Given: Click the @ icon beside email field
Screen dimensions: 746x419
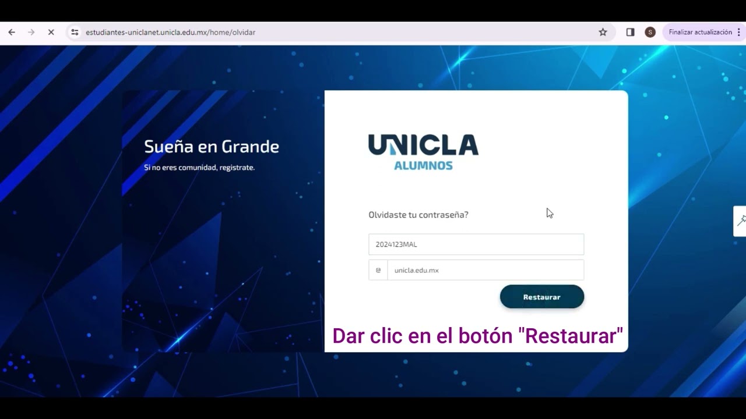Looking at the screenshot, I should [x=378, y=270].
